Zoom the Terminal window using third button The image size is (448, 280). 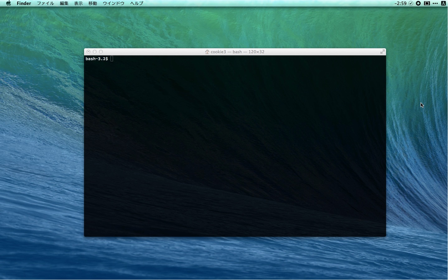[x=101, y=52]
